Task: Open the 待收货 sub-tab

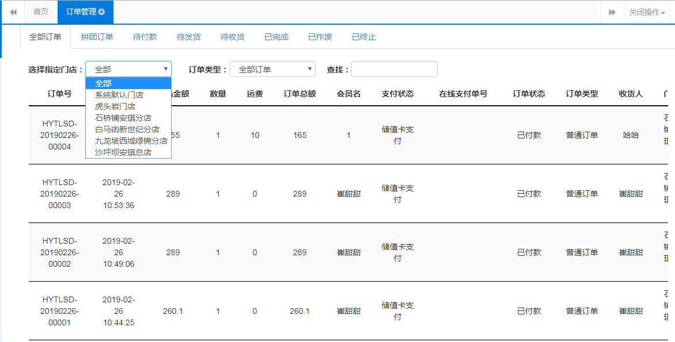Action: tap(233, 37)
